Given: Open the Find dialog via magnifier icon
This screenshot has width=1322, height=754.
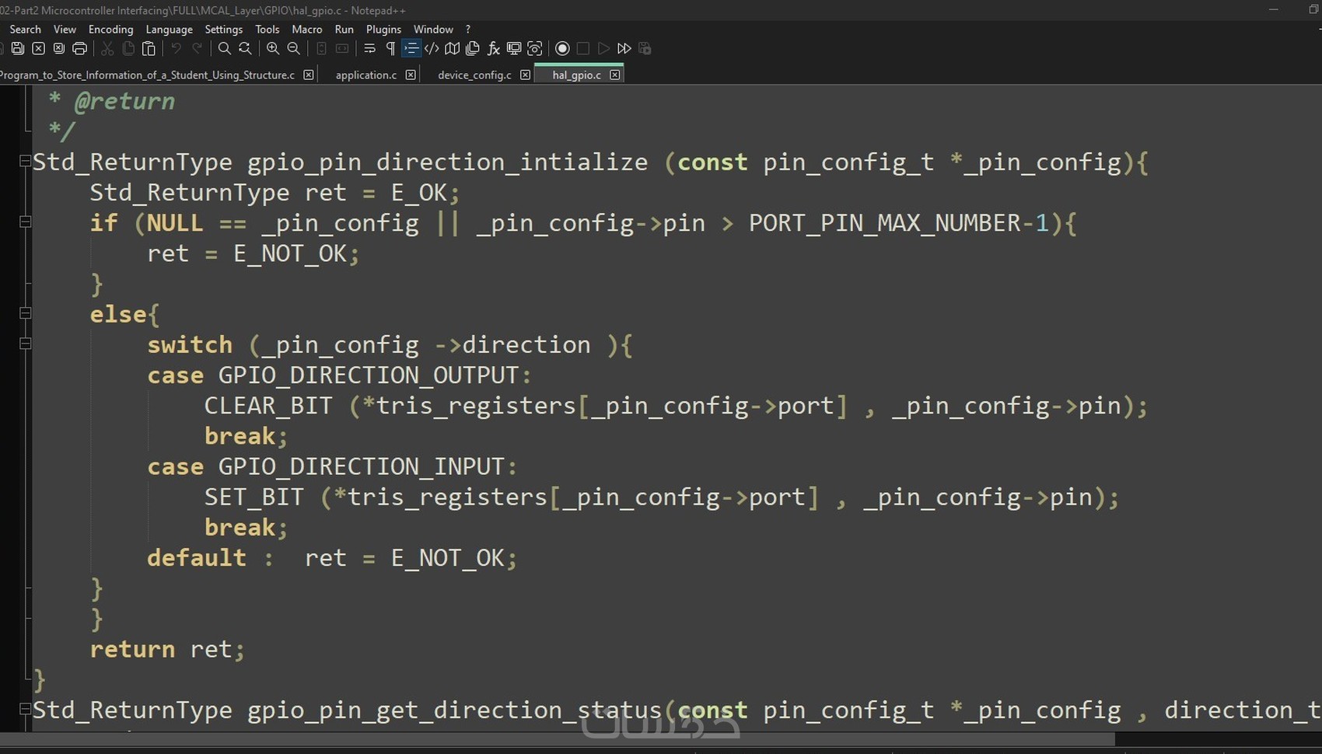Looking at the screenshot, I should pyautogui.click(x=224, y=48).
